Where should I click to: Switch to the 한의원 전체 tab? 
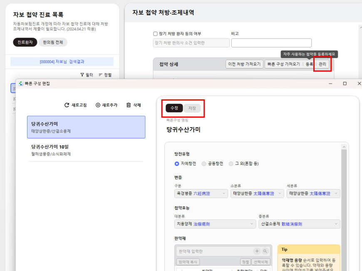coord(53,42)
